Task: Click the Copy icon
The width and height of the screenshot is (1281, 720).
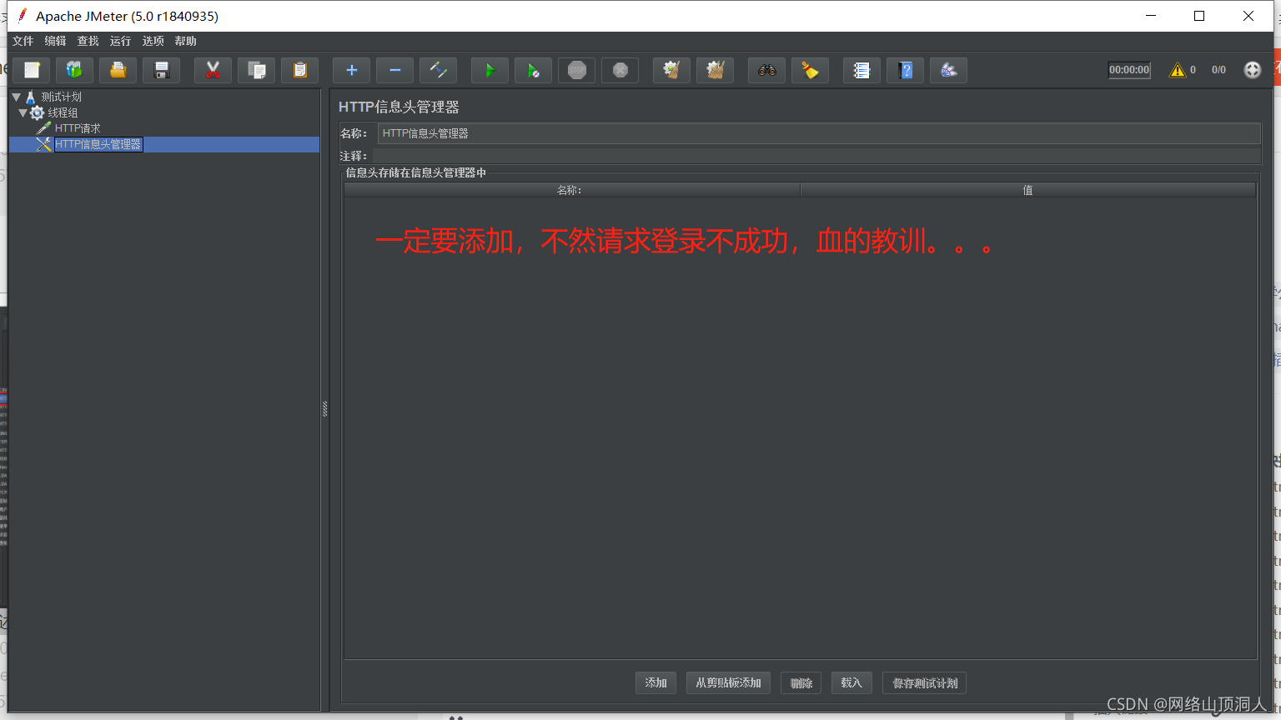Action: 257,70
